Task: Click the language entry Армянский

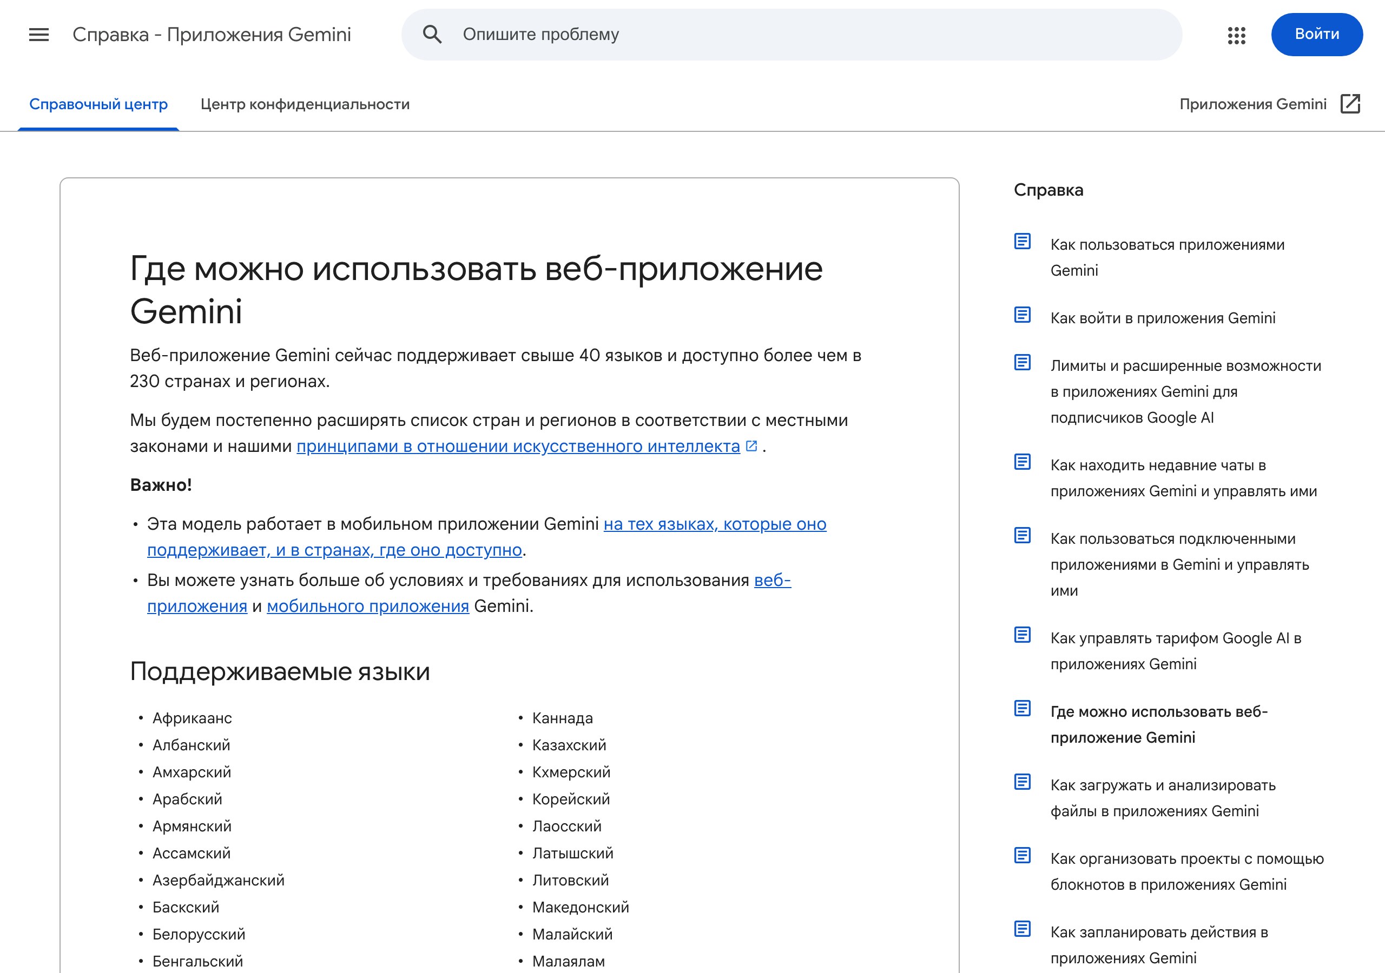Action: (x=192, y=827)
